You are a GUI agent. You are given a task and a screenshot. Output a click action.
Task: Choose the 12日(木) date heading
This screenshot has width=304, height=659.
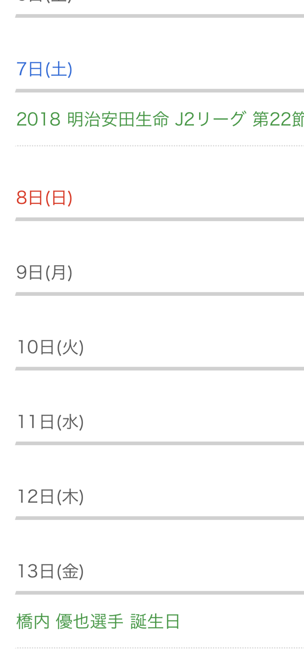coord(51,496)
